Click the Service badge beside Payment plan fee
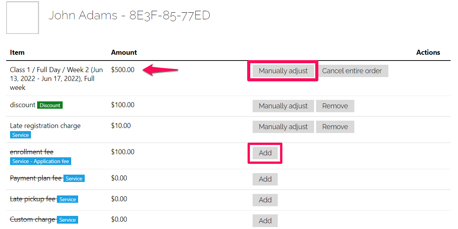This screenshot has height=229, width=458. coord(74,178)
